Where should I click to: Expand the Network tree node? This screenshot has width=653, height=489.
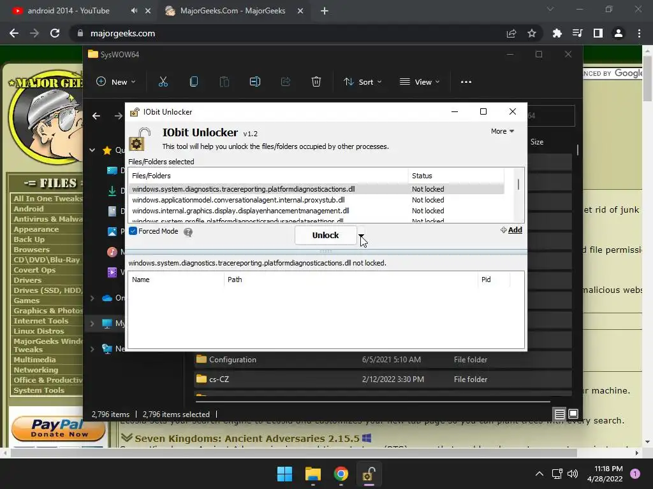click(92, 349)
